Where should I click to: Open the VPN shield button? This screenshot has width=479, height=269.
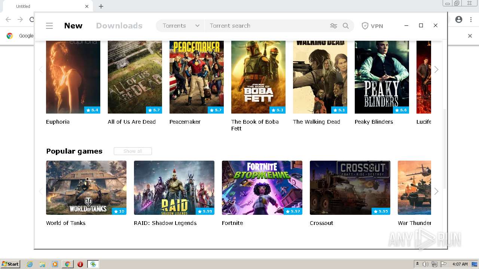point(372,26)
